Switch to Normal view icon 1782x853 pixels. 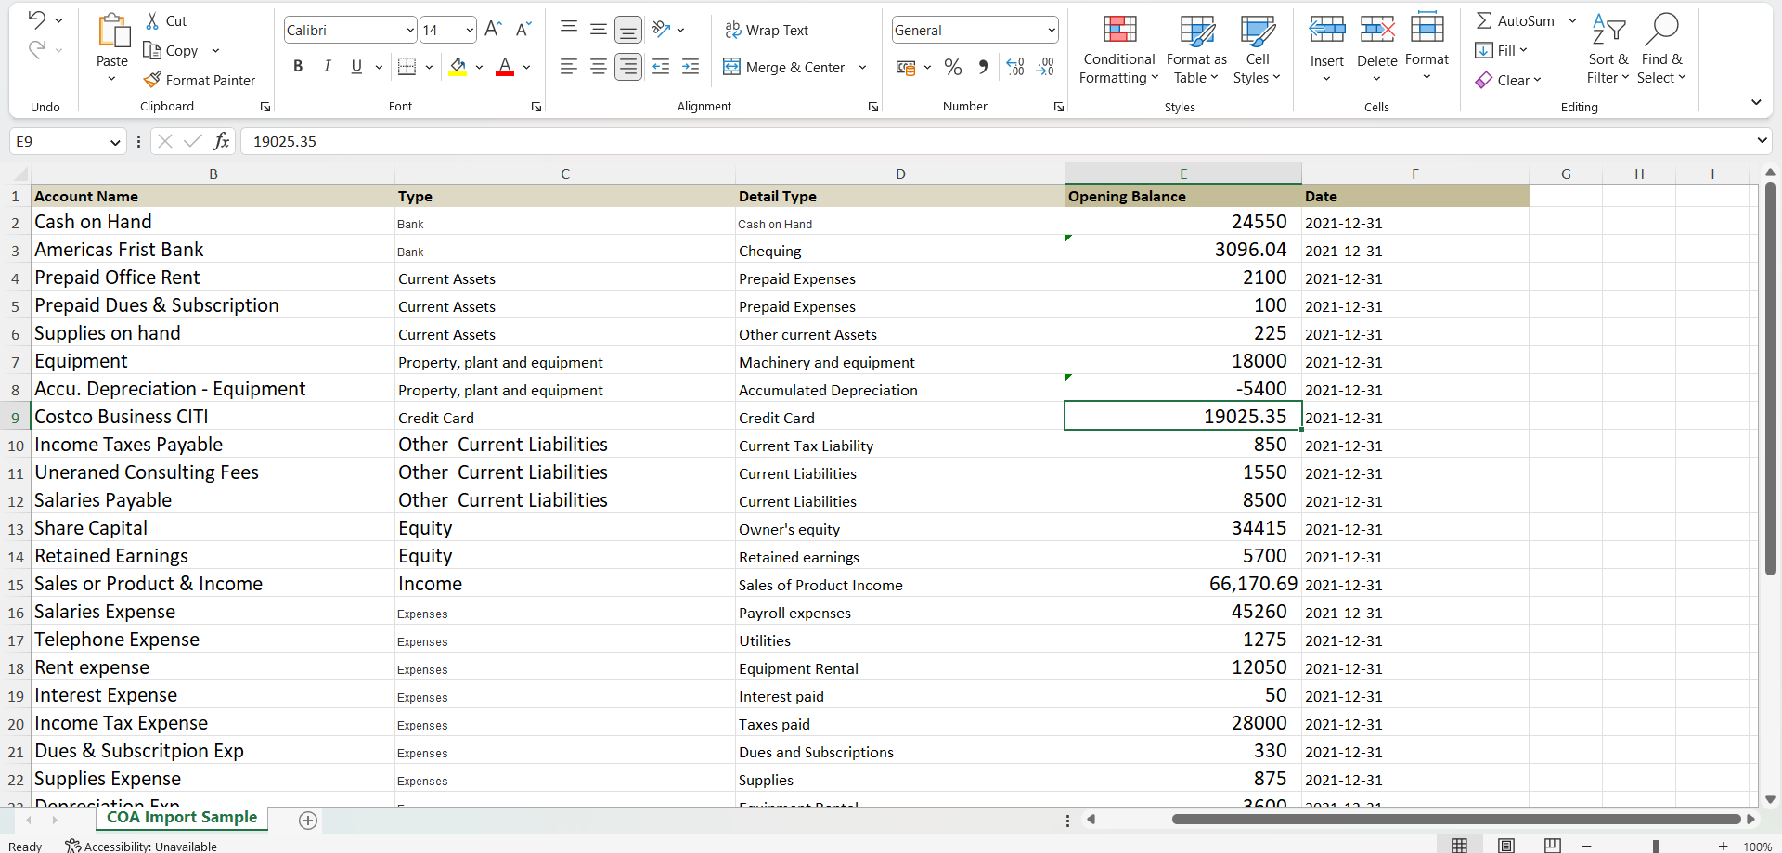point(1460,846)
